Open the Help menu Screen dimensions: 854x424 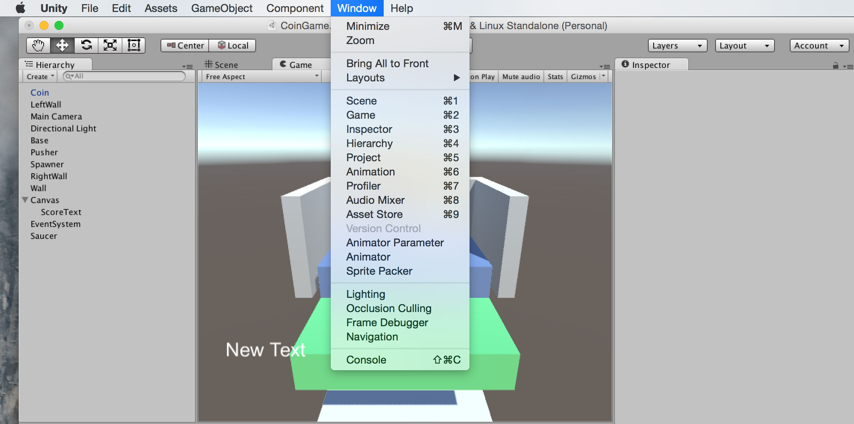[x=402, y=8]
